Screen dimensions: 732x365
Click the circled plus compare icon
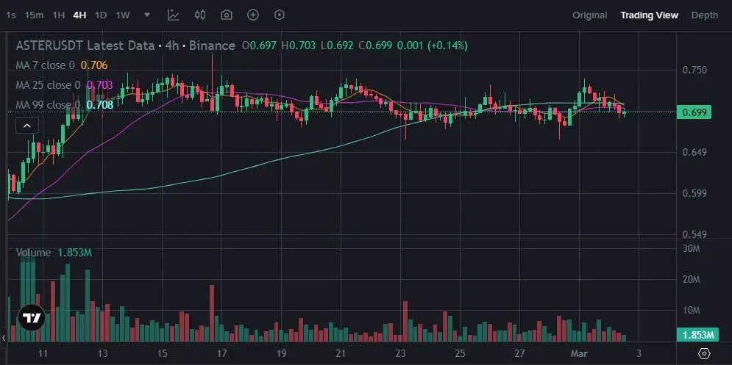253,15
